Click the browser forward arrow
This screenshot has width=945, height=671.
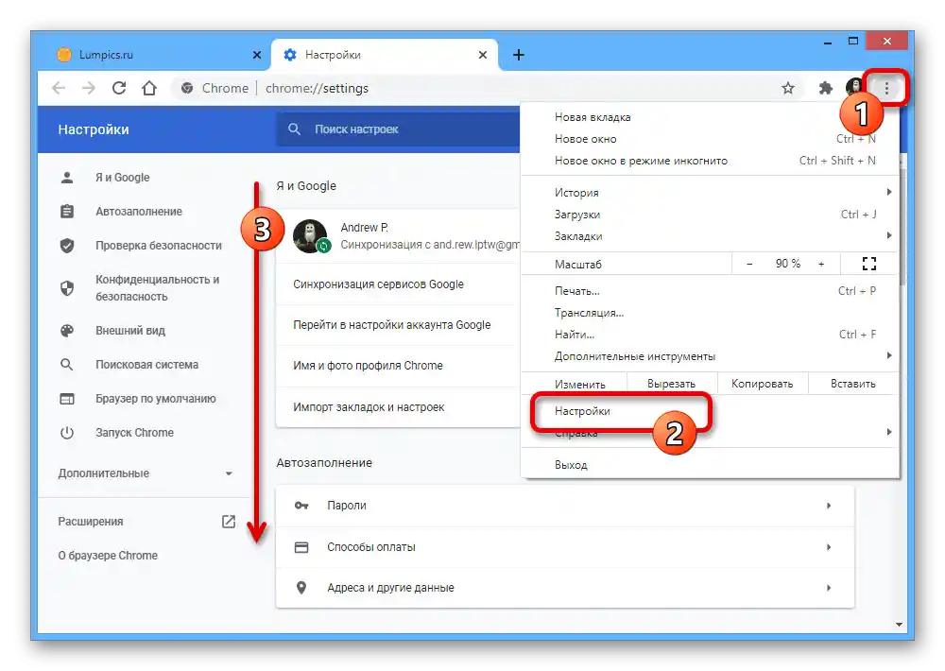[89, 89]
